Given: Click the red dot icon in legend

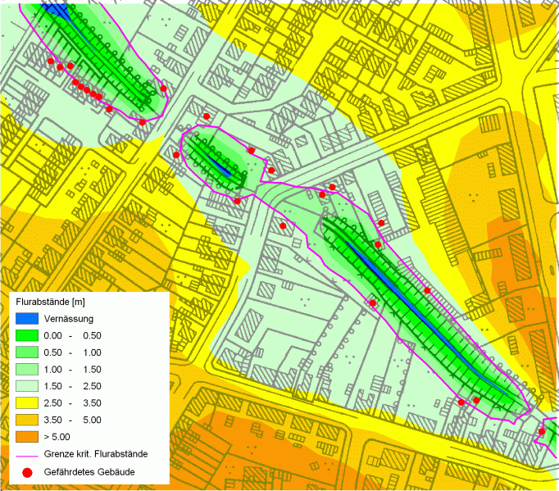Looking at the screenshot, I should [28, 473].
